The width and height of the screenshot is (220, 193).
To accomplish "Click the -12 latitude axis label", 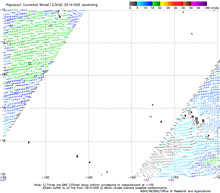I will pos(3,42).
